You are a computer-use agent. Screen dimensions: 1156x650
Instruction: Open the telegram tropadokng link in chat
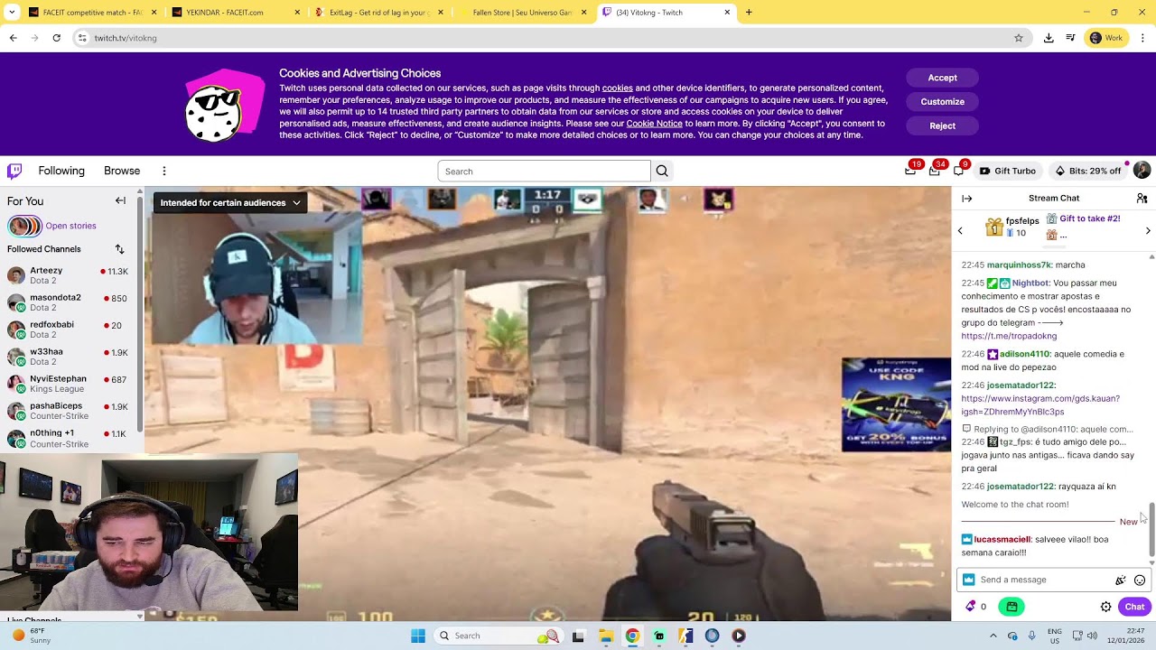tap(1009, 336)
